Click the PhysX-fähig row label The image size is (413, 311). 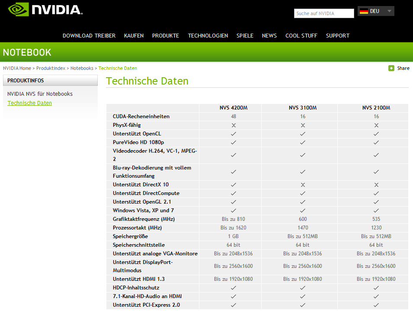tap(127, 125)
